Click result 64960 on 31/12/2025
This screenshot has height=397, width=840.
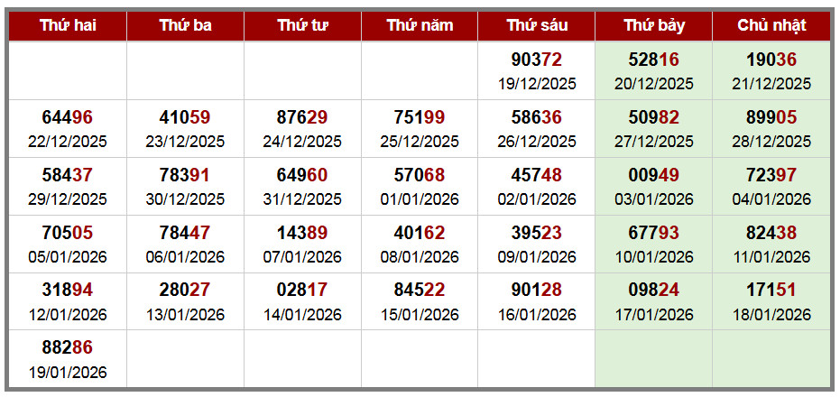pos(302,175)
